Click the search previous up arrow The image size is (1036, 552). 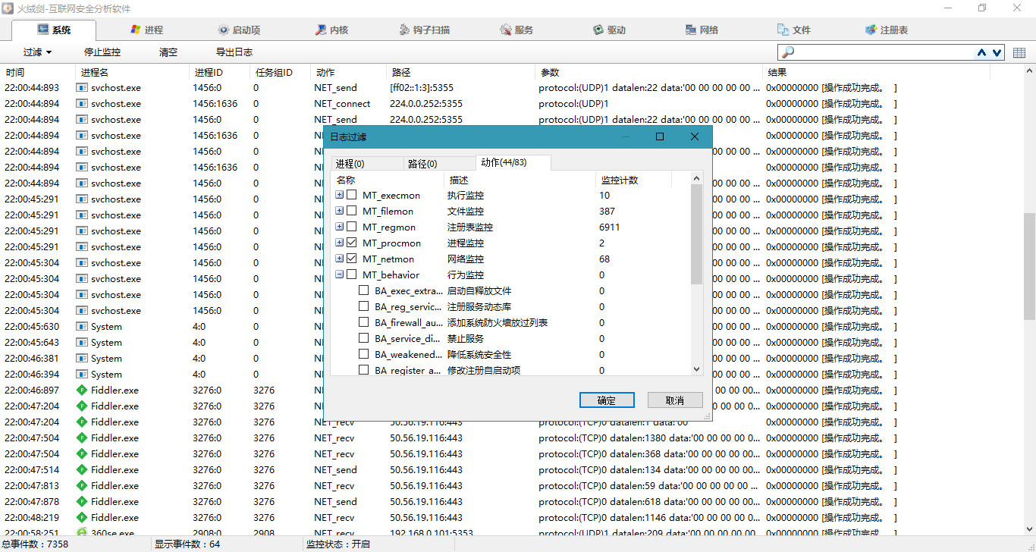click(x=981, y=52)
